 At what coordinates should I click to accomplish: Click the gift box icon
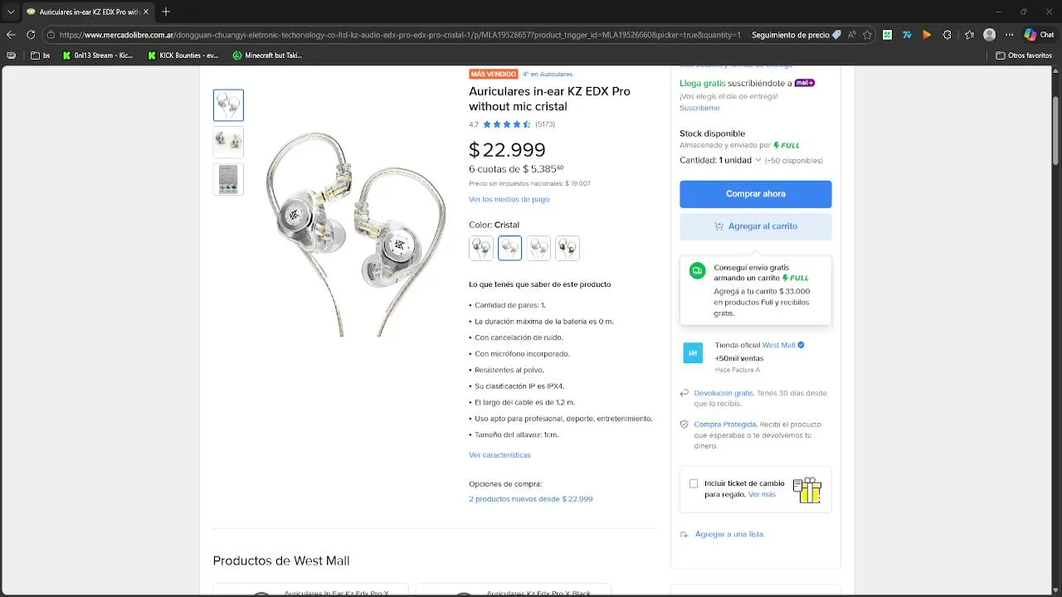pyautogui.click(x=806, y=489)
